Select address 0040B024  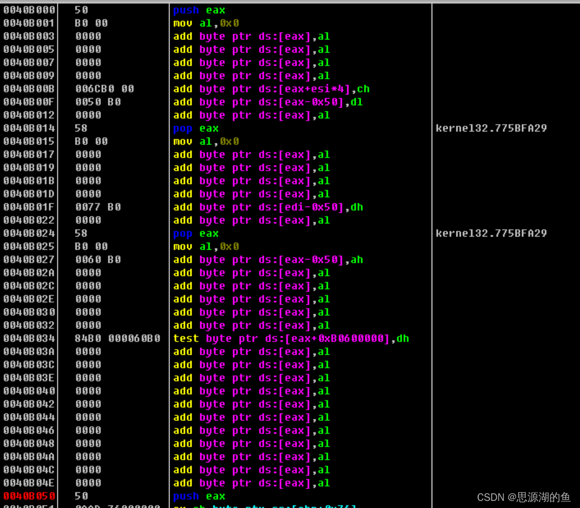(29, 233)
